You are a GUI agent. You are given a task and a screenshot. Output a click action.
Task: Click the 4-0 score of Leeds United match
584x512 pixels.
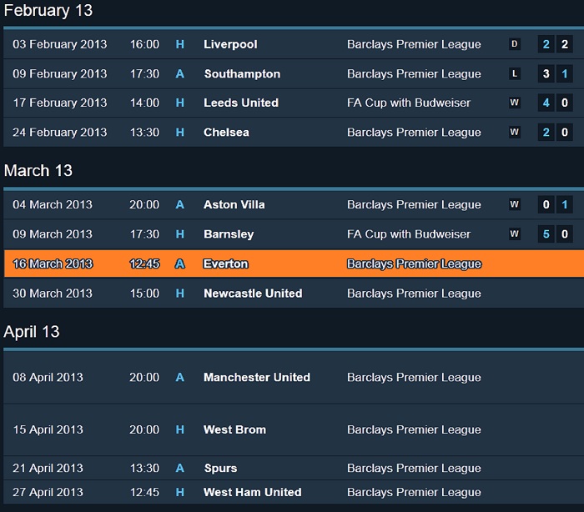click(x=555, y=103)
